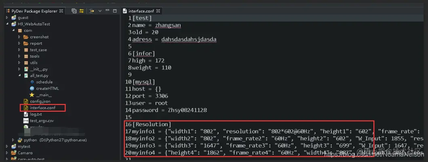Screen dimensions: 428x162
Task: Select the createHTML entry name
Action: pos(47,89)
